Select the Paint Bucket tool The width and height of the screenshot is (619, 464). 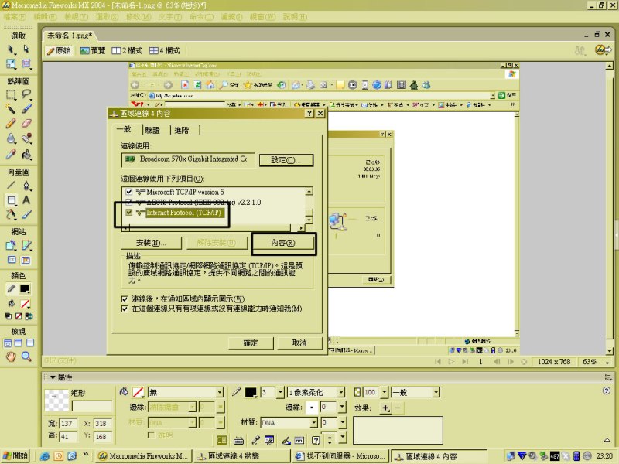(26, 154)
